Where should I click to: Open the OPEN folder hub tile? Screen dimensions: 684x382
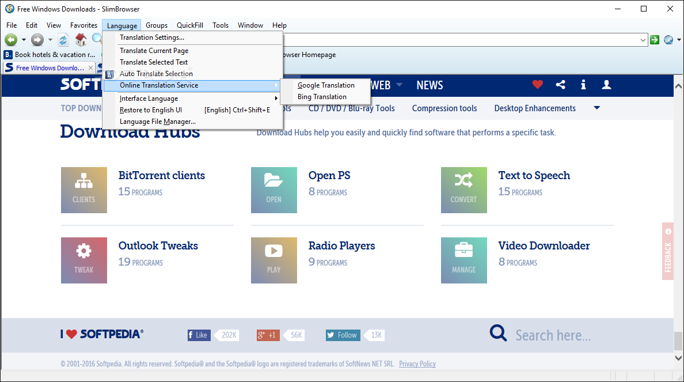(274, 190)
